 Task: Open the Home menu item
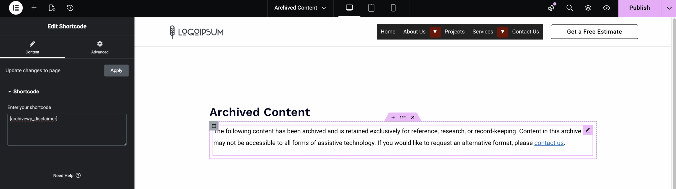pos(388,32)
